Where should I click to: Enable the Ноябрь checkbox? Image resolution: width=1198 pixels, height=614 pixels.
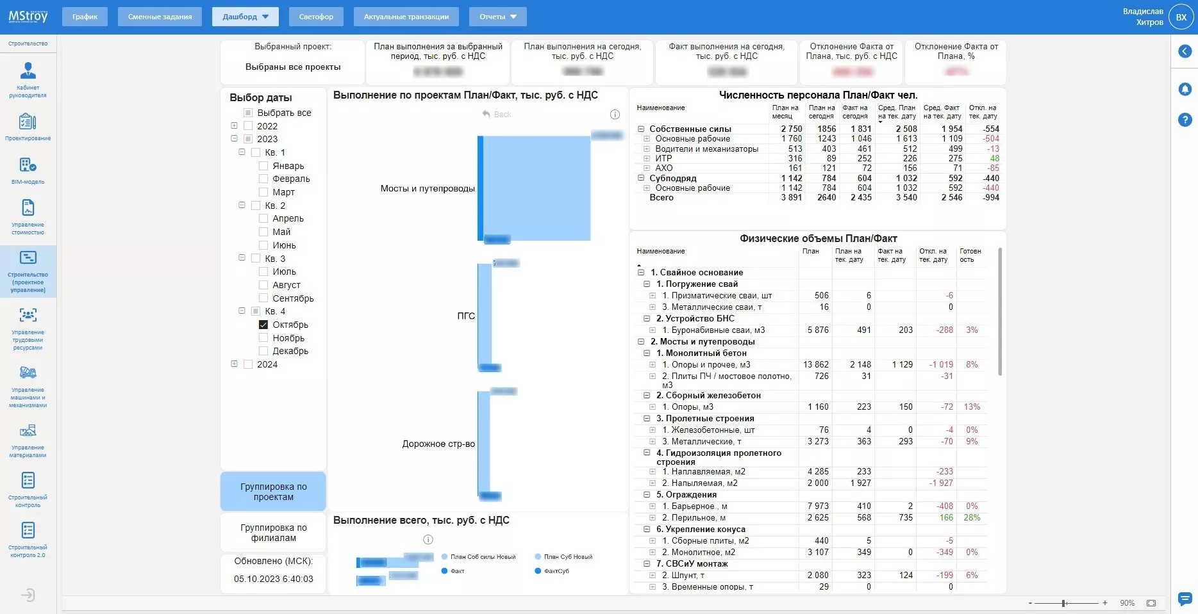pyautogui.click(x=263, y=338)
